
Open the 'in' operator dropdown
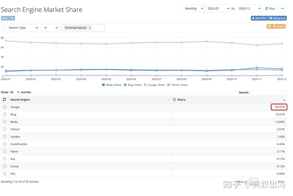50,28
